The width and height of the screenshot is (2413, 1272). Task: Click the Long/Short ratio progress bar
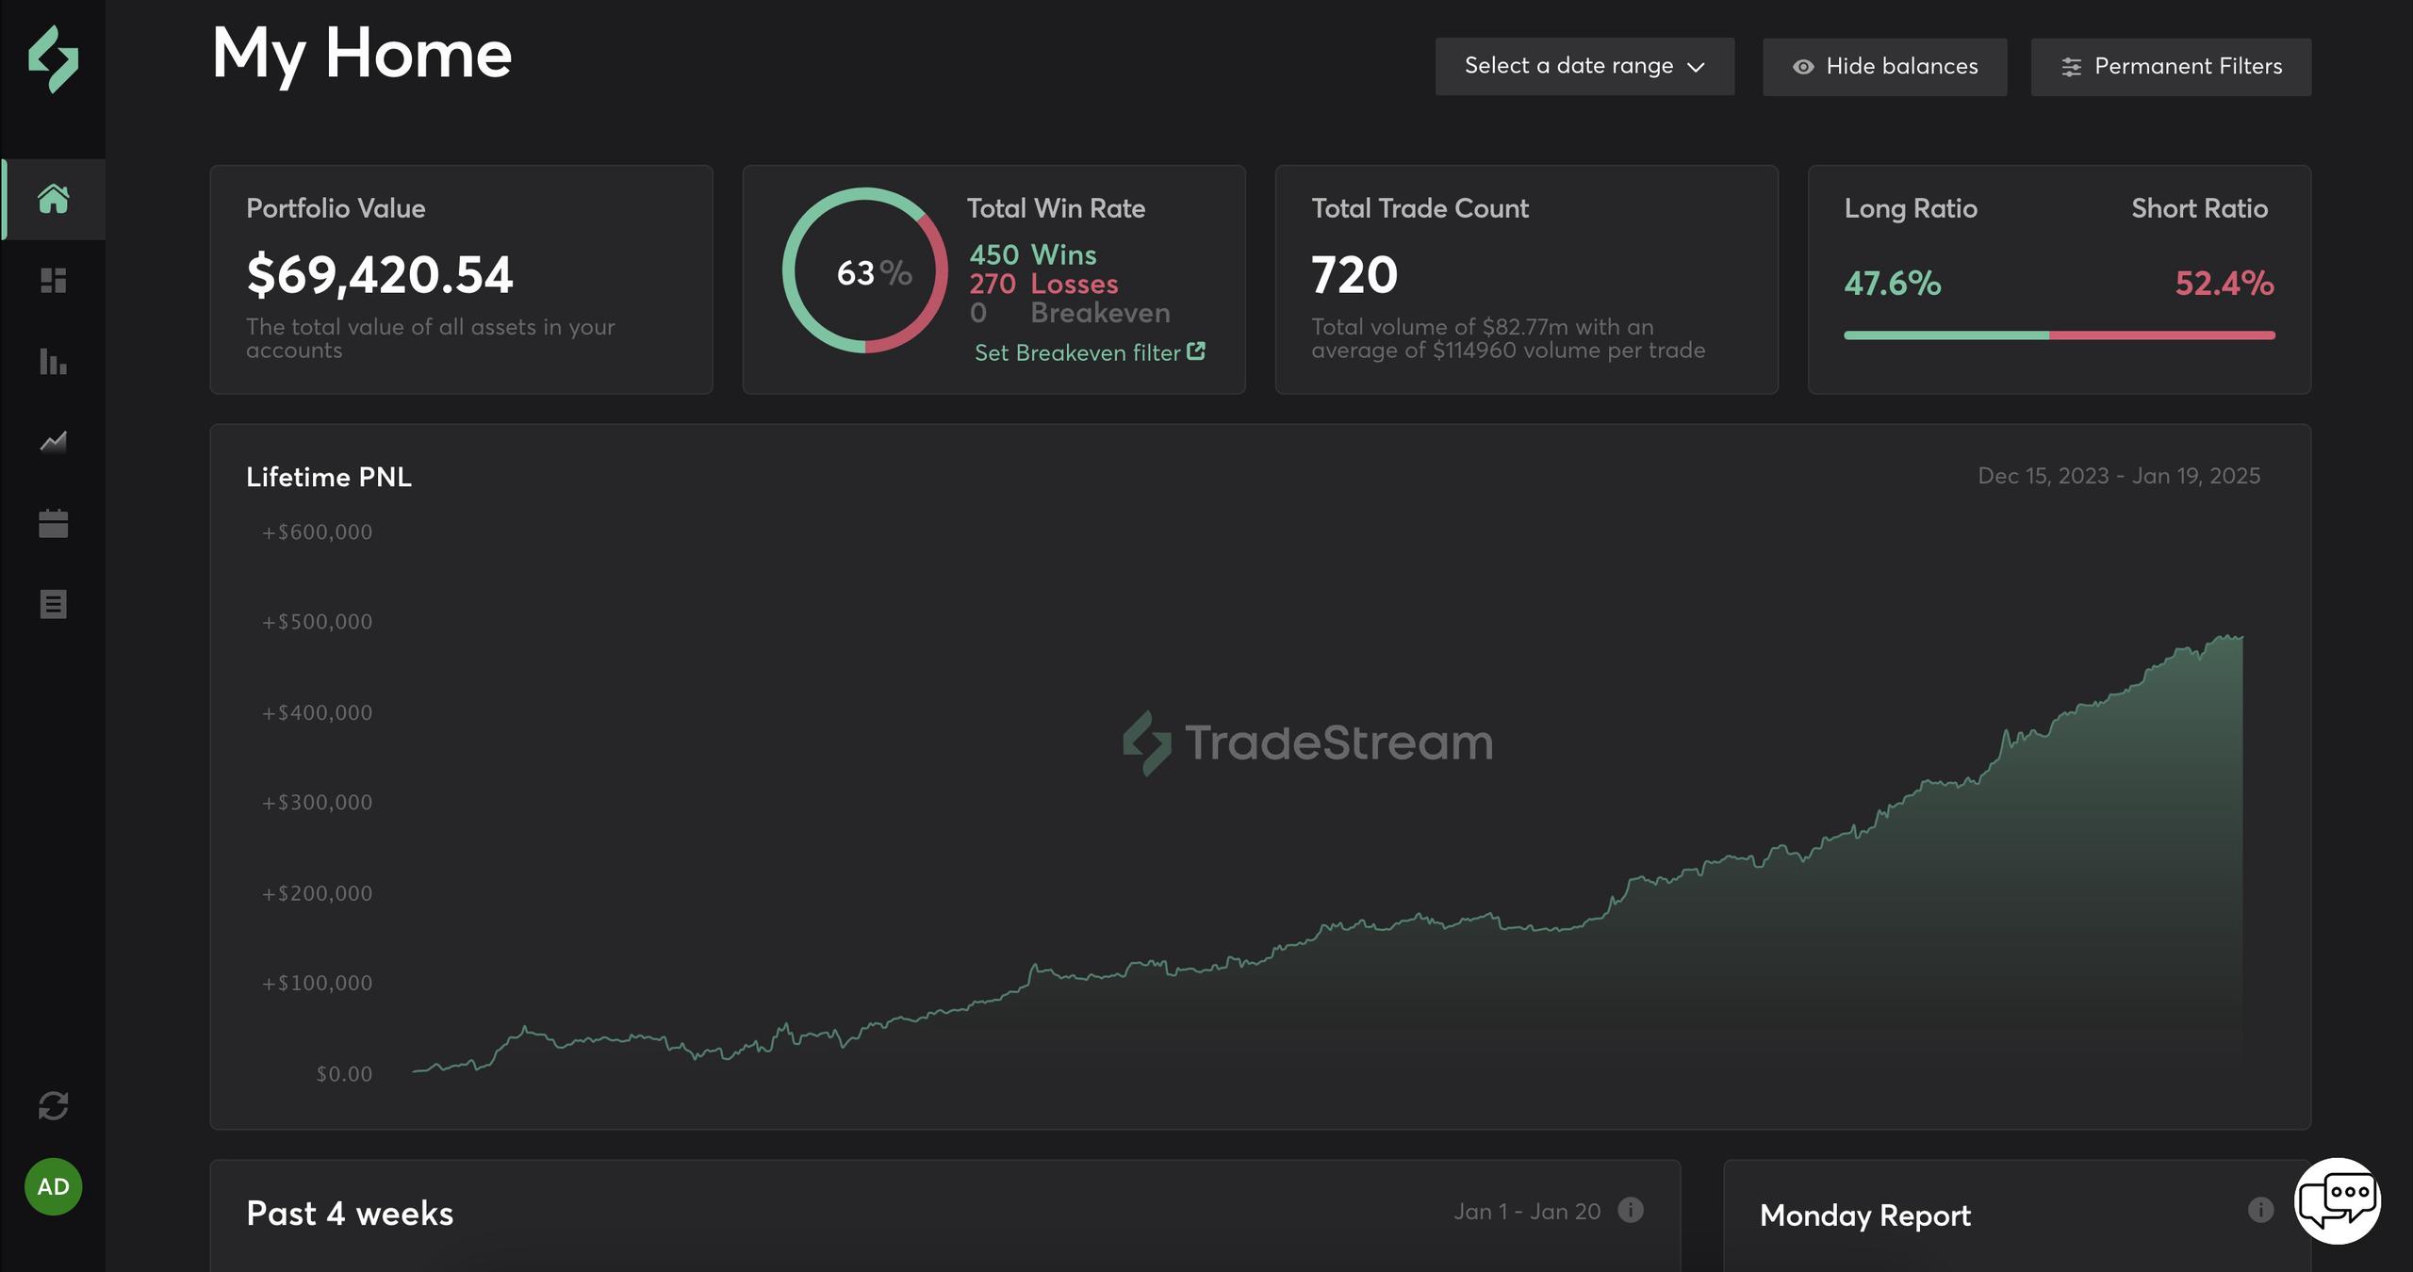point(2059,335)
